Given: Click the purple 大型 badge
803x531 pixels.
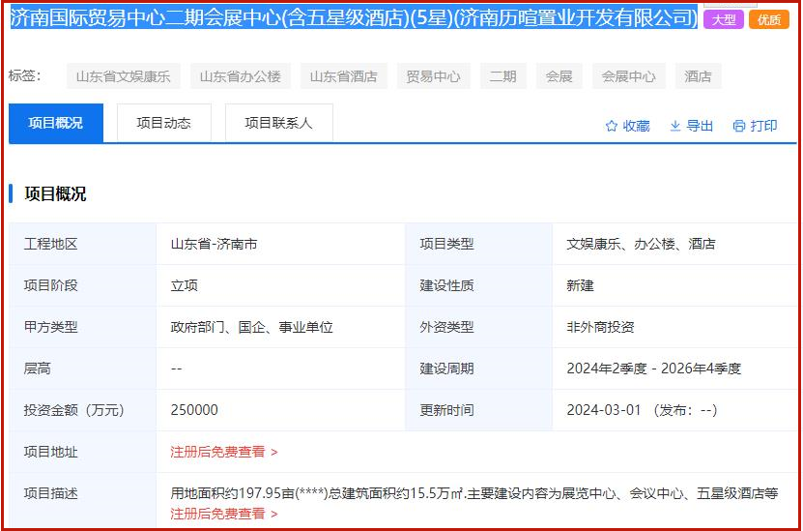Looking at the screenshot, I should coord(724,20).
